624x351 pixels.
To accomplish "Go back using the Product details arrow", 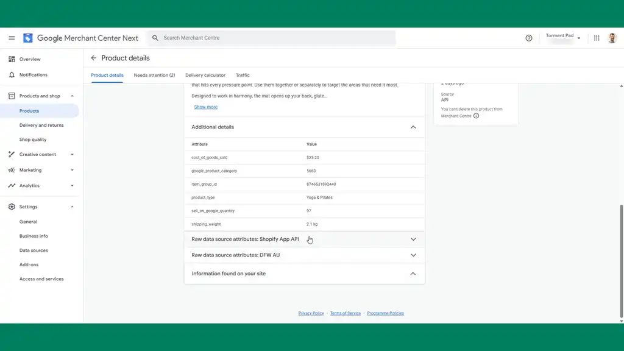I will point(93,58).
